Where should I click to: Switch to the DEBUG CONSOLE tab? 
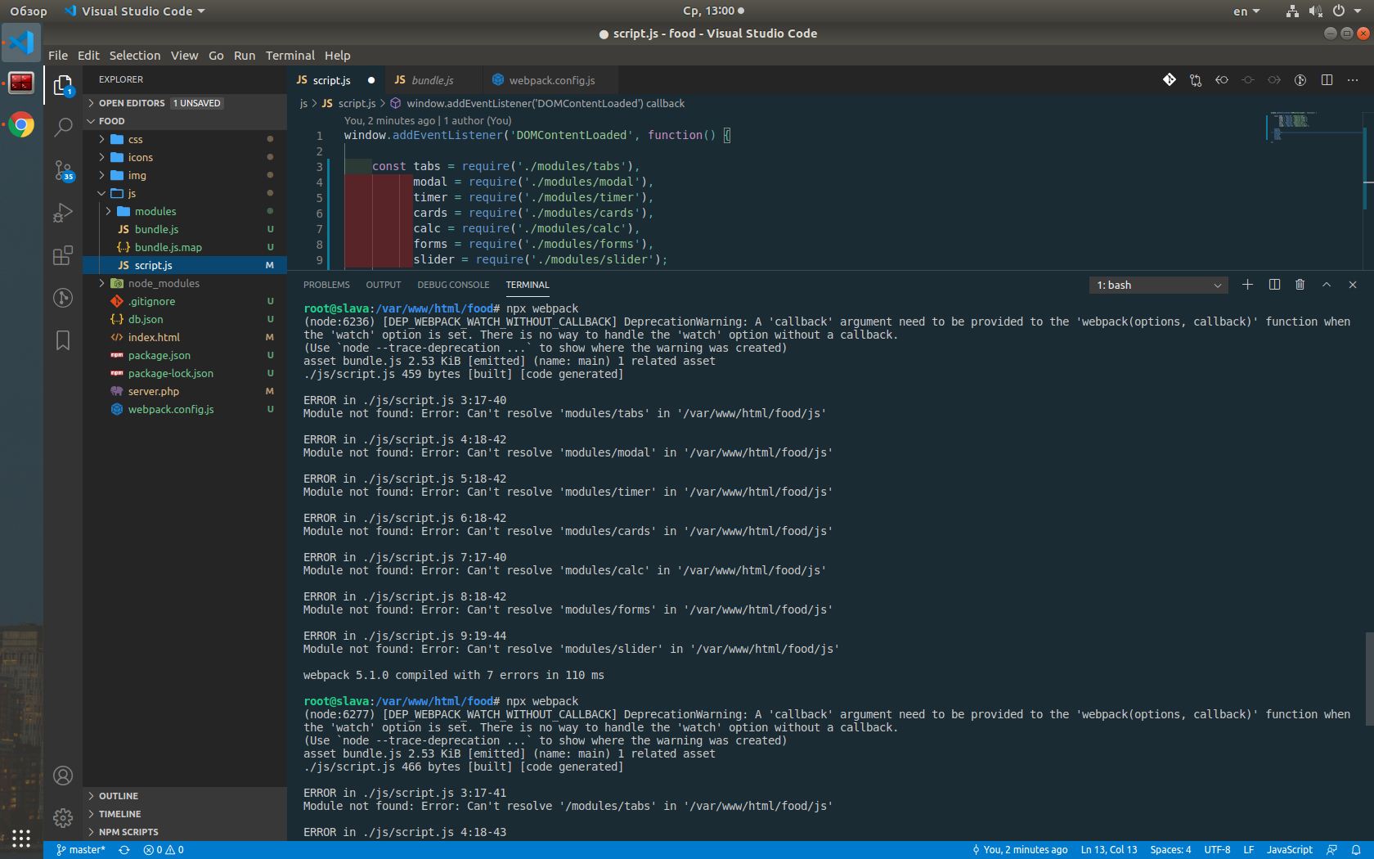click(453, 285)
